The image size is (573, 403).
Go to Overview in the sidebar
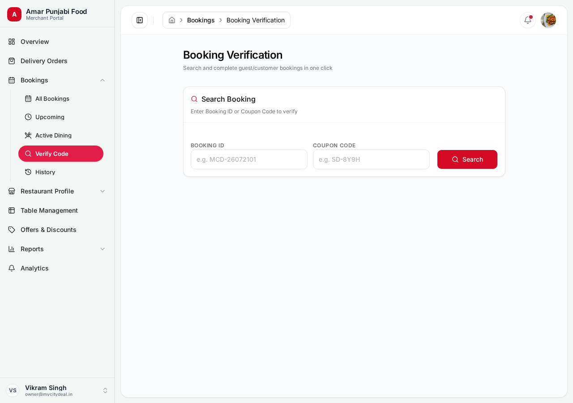(57, 42)
